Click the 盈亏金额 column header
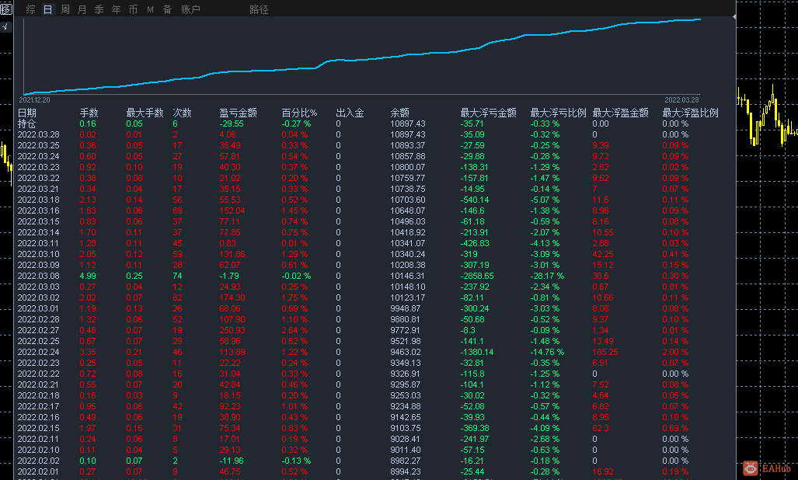The image size is (798, 480). click(x=239, y=113)
